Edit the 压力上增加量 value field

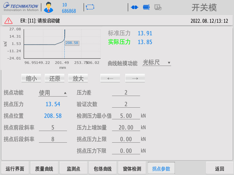(126, 128)
